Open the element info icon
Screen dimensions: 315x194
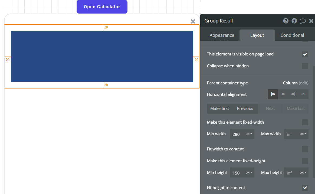pos(294,21)
